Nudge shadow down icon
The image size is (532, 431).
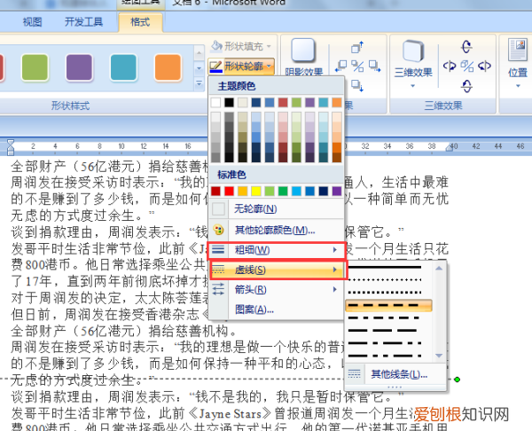click(357, 85)
